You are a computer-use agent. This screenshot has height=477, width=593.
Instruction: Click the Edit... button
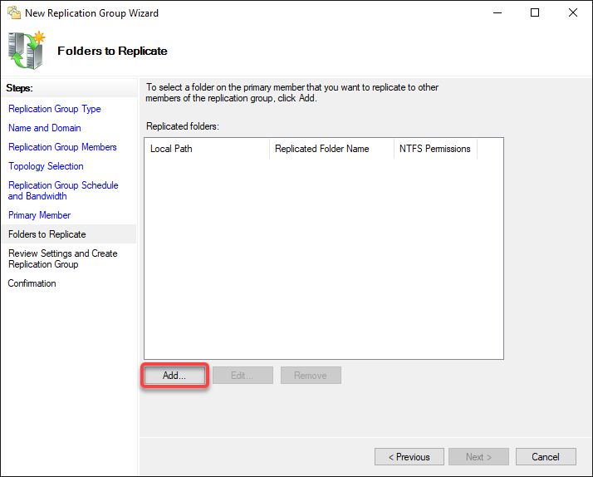(x=243, y=376)
